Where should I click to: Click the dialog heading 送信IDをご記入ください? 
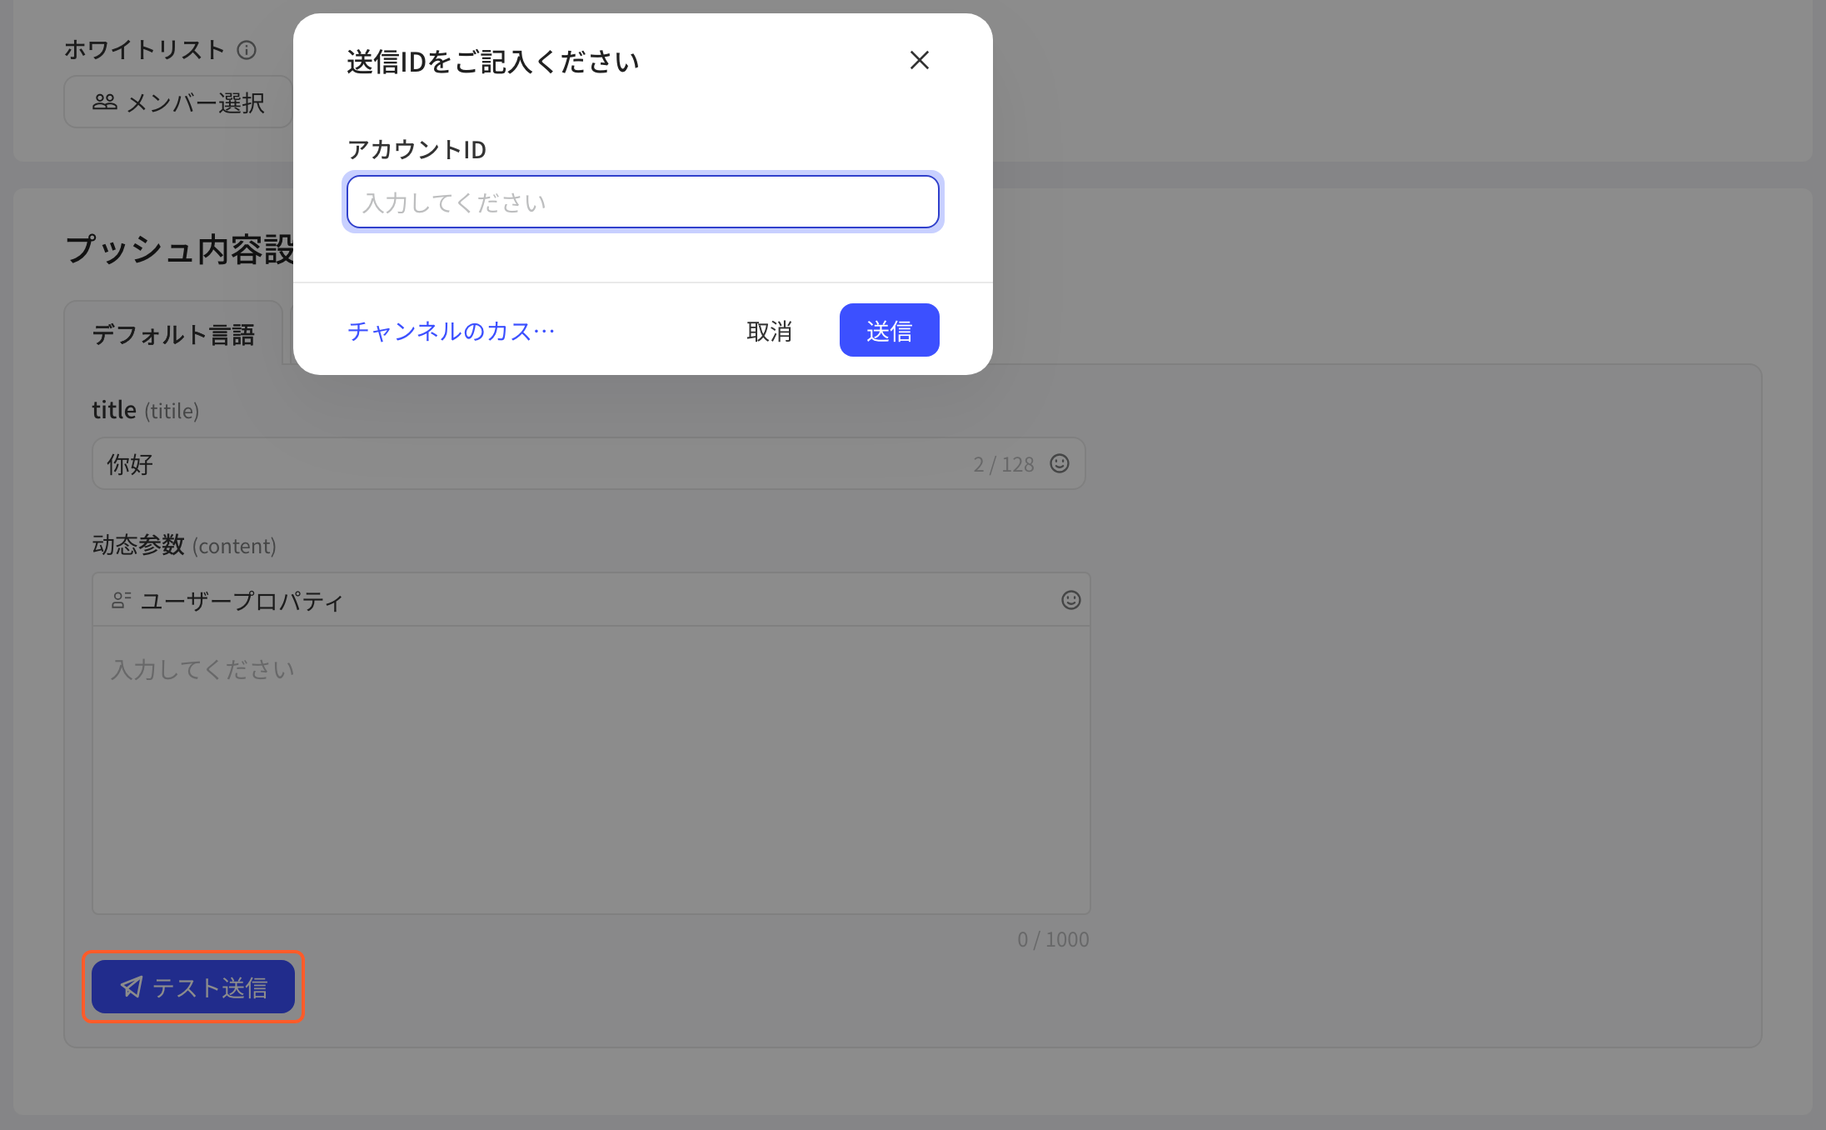tap(493, 62)
